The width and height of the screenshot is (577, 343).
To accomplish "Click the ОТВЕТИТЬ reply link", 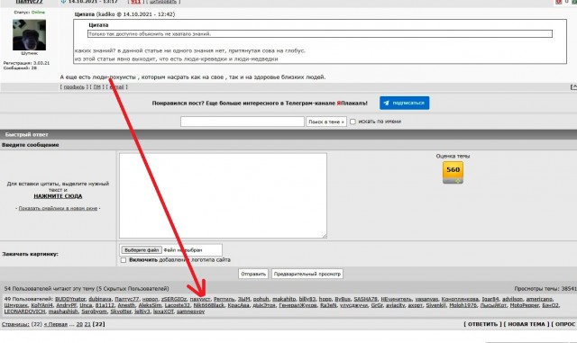I will tap(482, 324).
